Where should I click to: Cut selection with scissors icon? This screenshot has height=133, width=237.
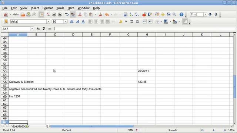[80, 14]
